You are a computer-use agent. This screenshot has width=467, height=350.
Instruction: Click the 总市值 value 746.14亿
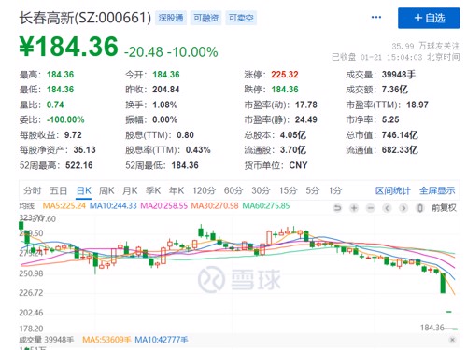tap(400, 135)
